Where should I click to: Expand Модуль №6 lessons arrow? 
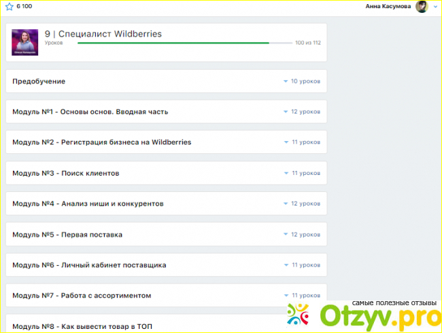(x=286, y=265)
